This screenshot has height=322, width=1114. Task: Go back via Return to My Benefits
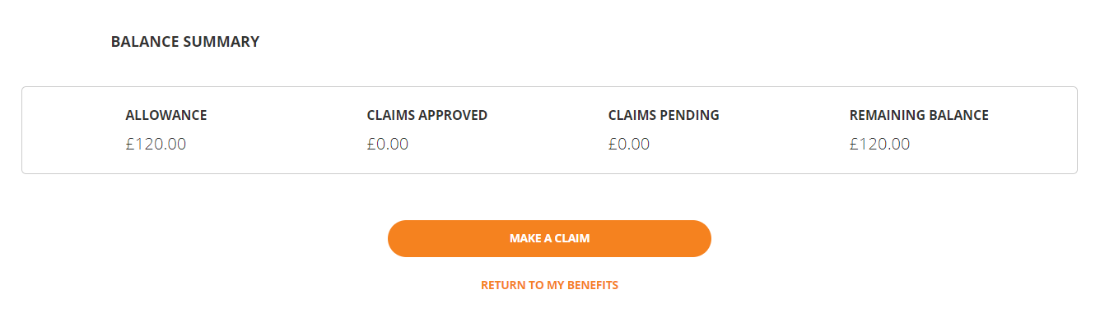pos(549,285)
